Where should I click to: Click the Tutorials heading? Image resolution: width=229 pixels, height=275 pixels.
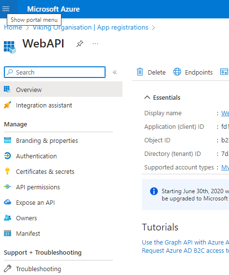(160, 227)
